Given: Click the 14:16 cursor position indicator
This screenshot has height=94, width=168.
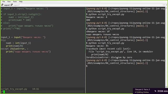Looking at the screenshot, I should tap(36, 89).
